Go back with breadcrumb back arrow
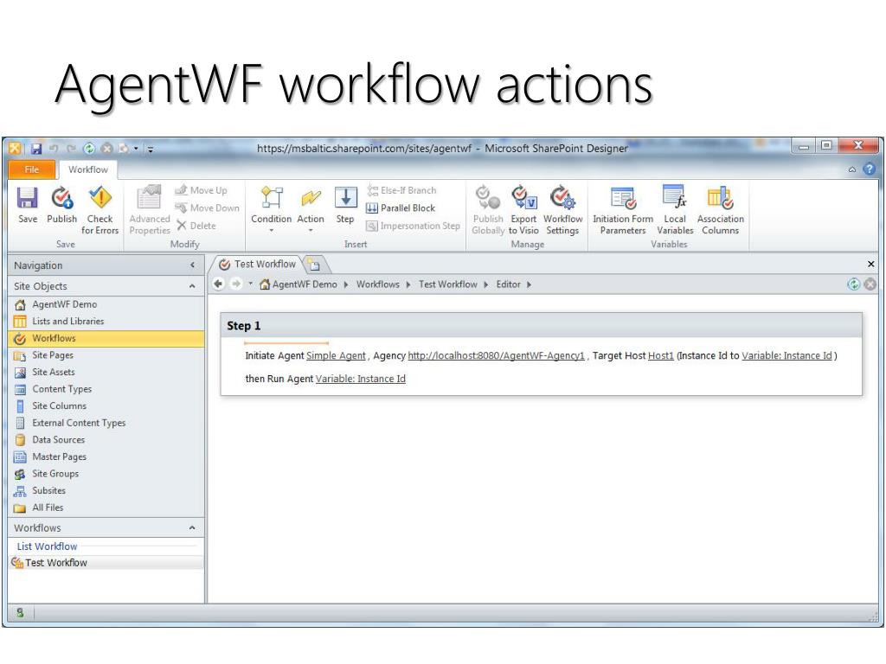Screen dimensions: 886x664 click(219, 284)
